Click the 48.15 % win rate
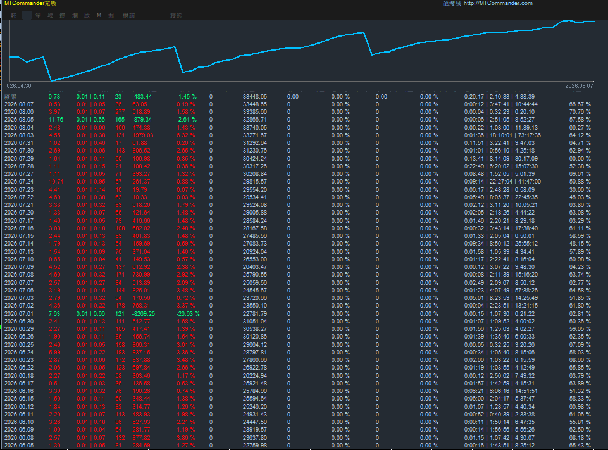 [580, 244]
